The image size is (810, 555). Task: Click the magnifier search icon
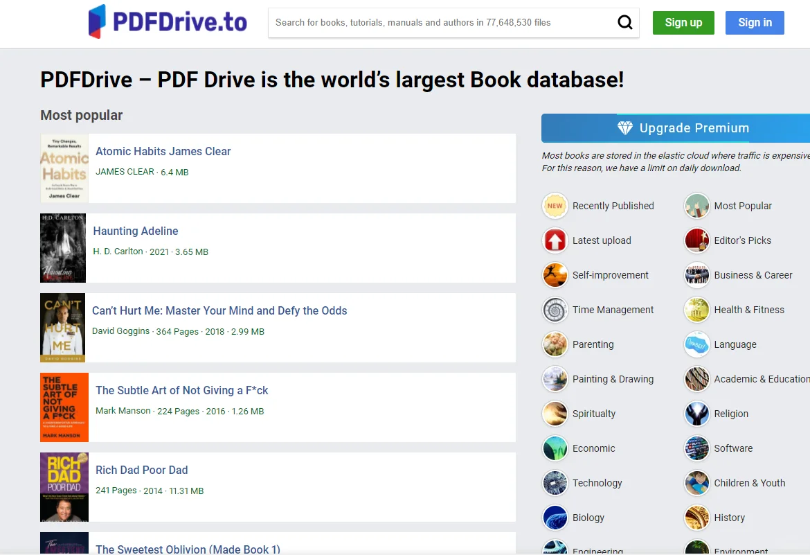(x=625, y=22)
